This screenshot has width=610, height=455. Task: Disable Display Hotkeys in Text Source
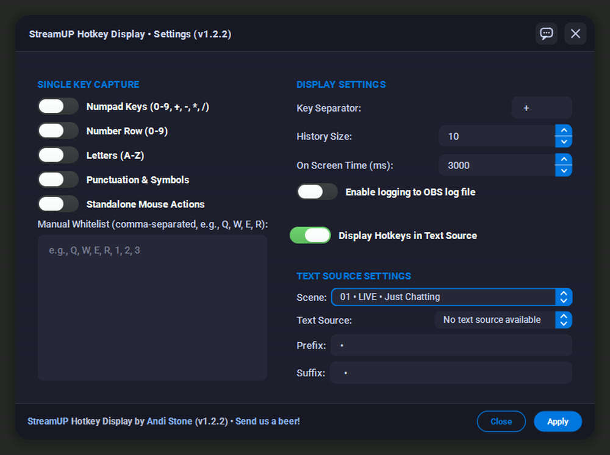(310, 235)
